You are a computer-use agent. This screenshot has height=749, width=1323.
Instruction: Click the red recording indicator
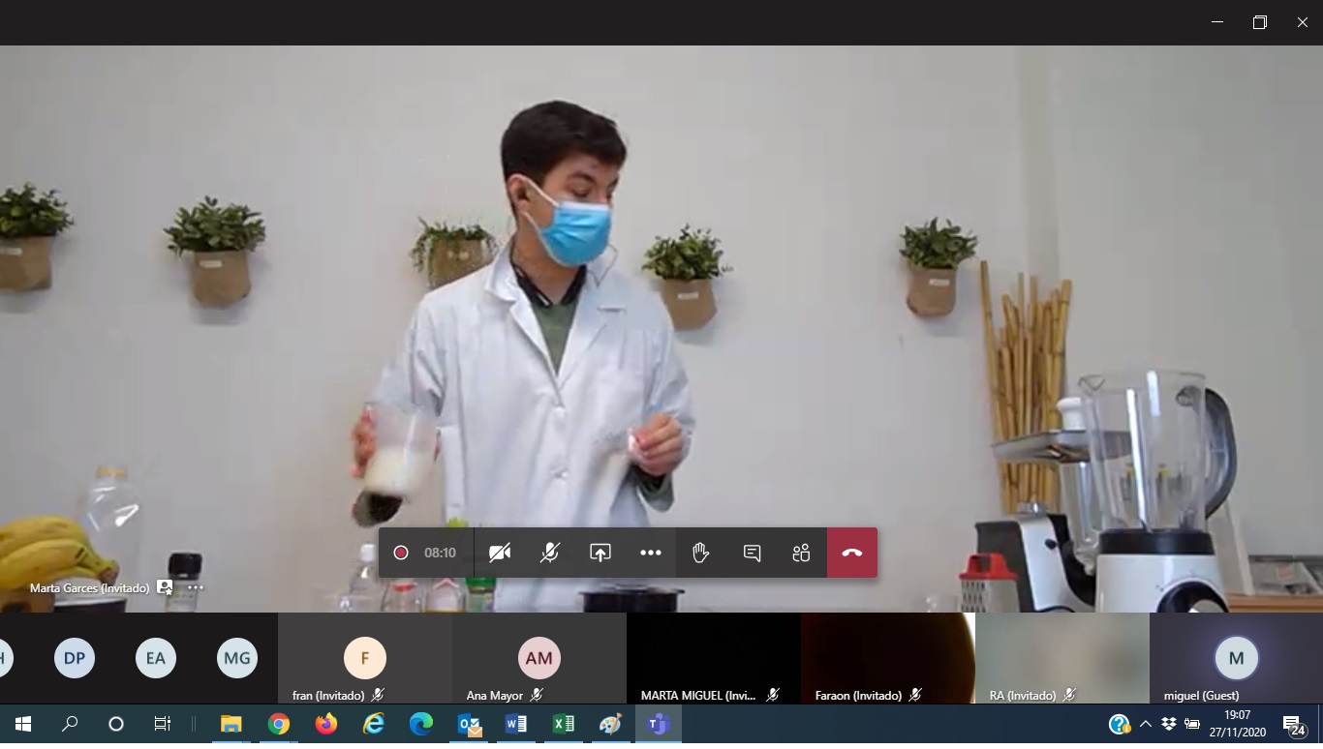pyautogui.click(x=401, y=553)
